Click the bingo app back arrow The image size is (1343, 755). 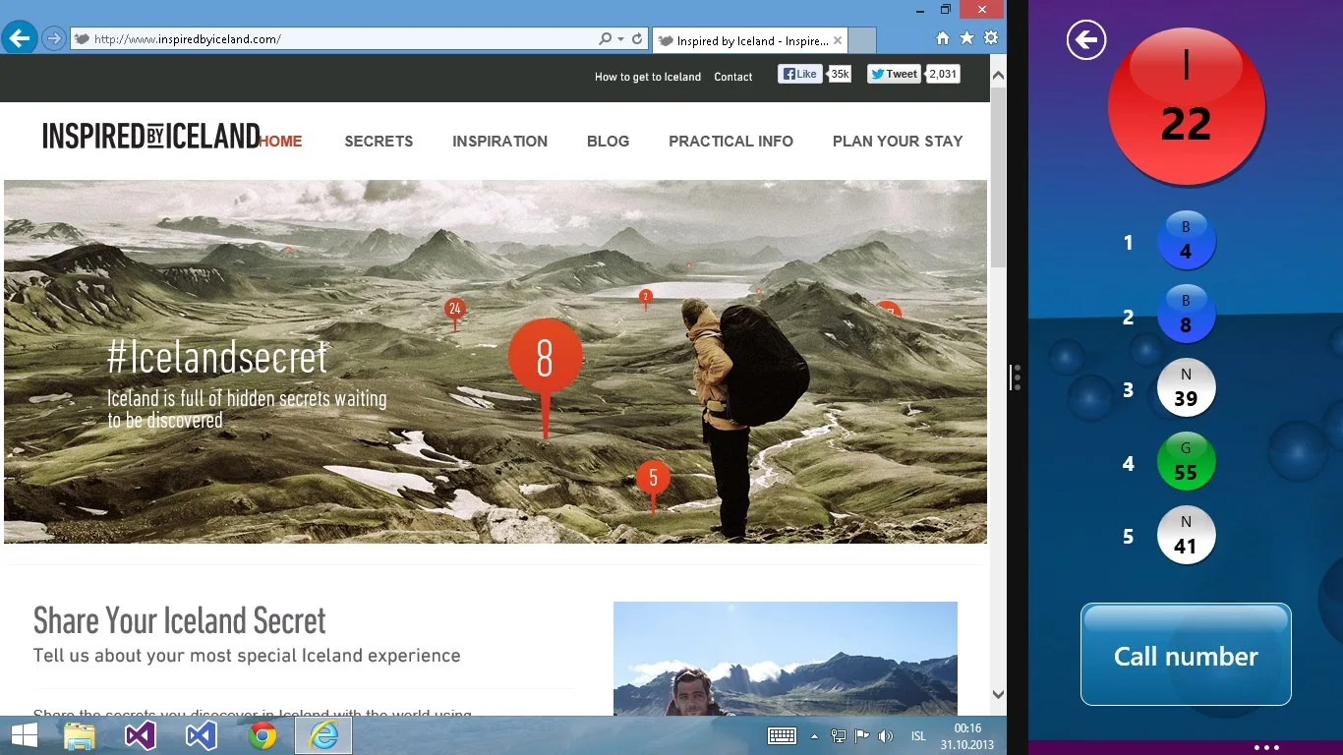tap(1086, 40)
